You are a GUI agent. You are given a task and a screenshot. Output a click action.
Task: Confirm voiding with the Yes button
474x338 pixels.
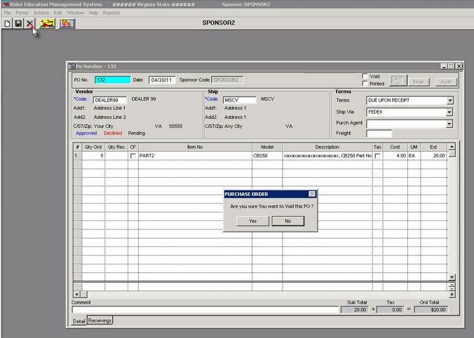(252, 220)
